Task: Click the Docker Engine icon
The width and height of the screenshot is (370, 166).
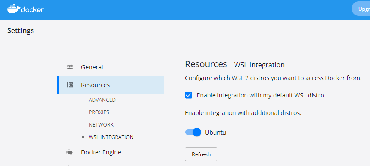Action: click(70, 152)
